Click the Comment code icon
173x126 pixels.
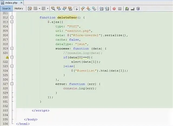point(127,9)
